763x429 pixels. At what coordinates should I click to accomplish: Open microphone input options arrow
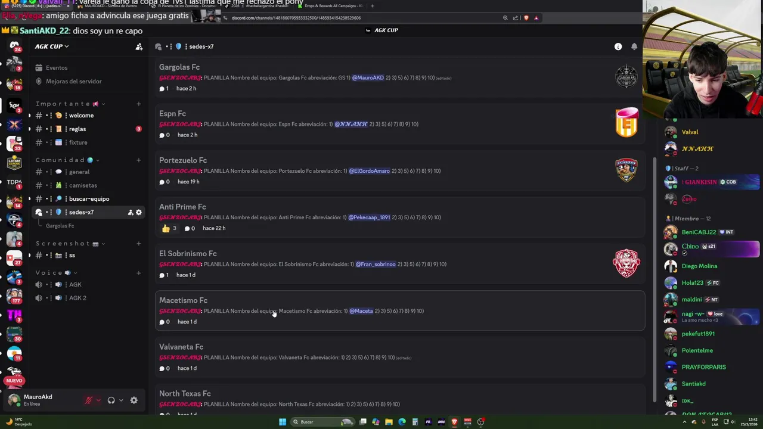[98, 400]
